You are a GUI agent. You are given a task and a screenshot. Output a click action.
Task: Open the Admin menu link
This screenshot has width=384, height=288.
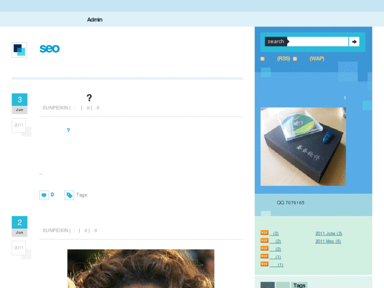point(95,20)
